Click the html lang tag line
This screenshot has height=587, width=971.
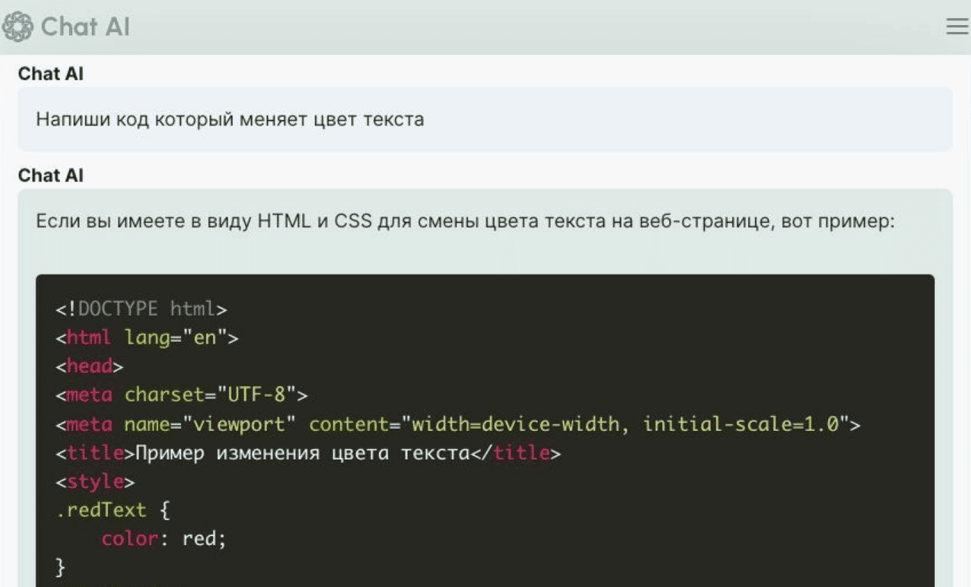(x=147, y=338)
